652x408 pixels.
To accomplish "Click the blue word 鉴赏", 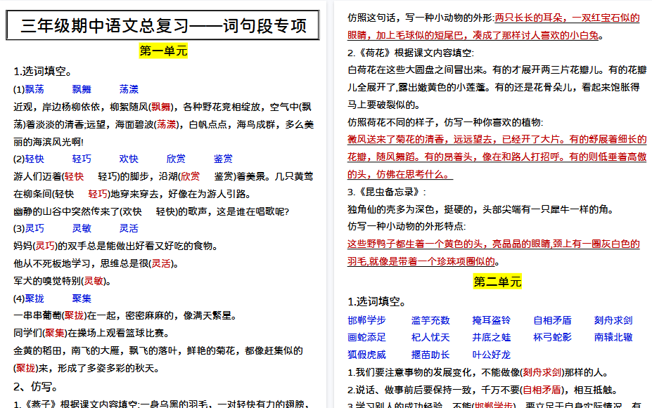I will coord(223,159).
